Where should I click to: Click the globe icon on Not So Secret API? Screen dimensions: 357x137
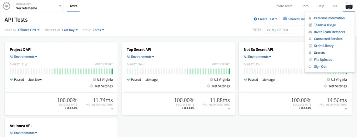tap(328, 80)
